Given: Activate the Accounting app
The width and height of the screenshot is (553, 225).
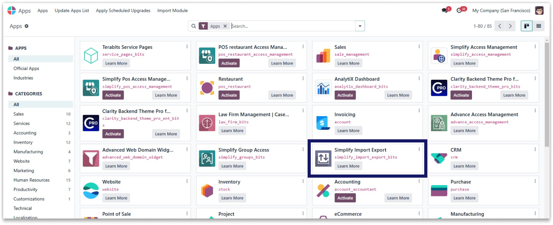Looking at the screenshot, I should tap(345, 198).
